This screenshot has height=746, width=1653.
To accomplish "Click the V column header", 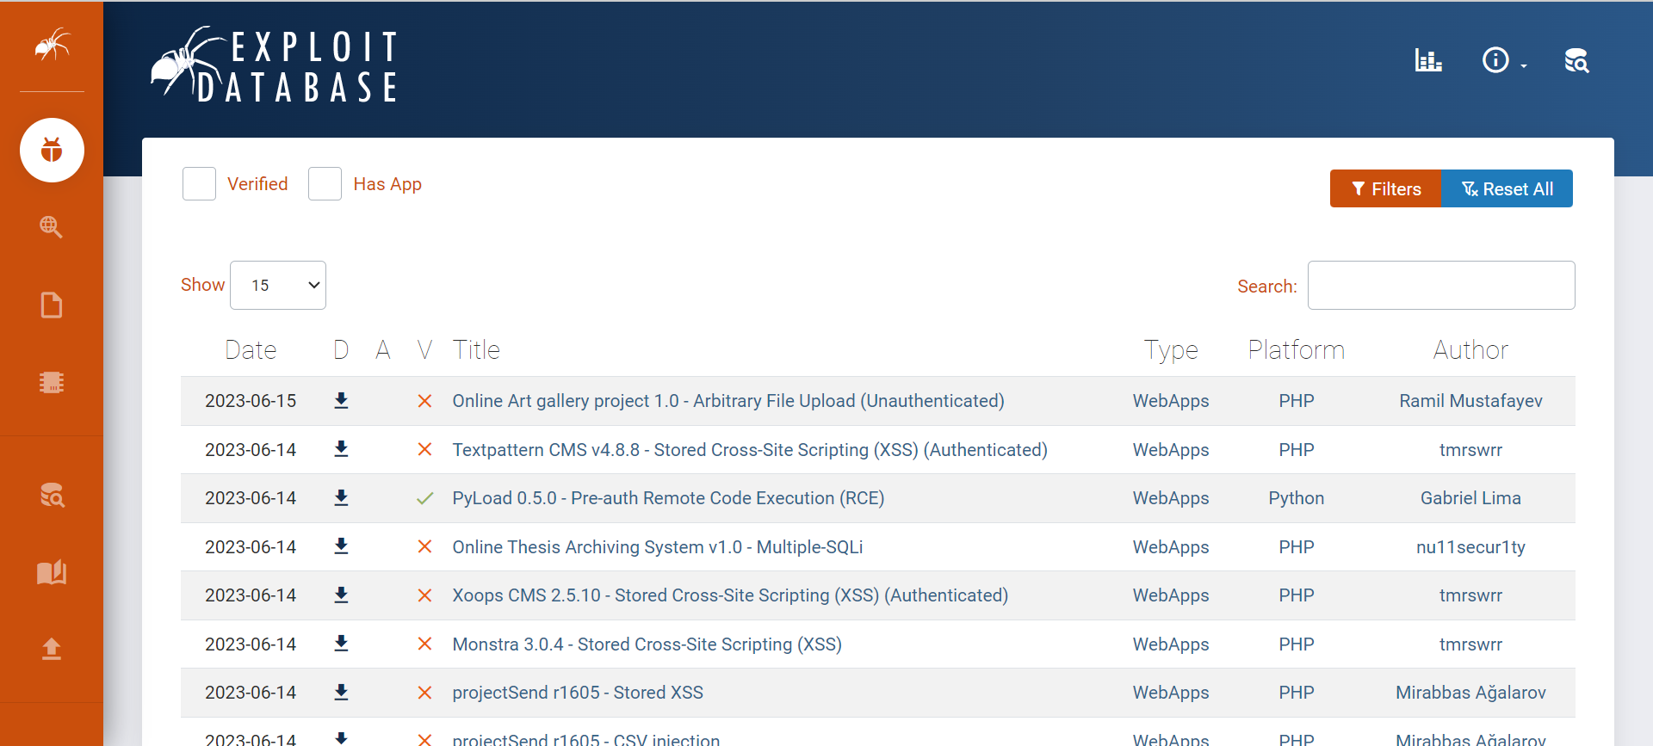I will pos(424,349).
